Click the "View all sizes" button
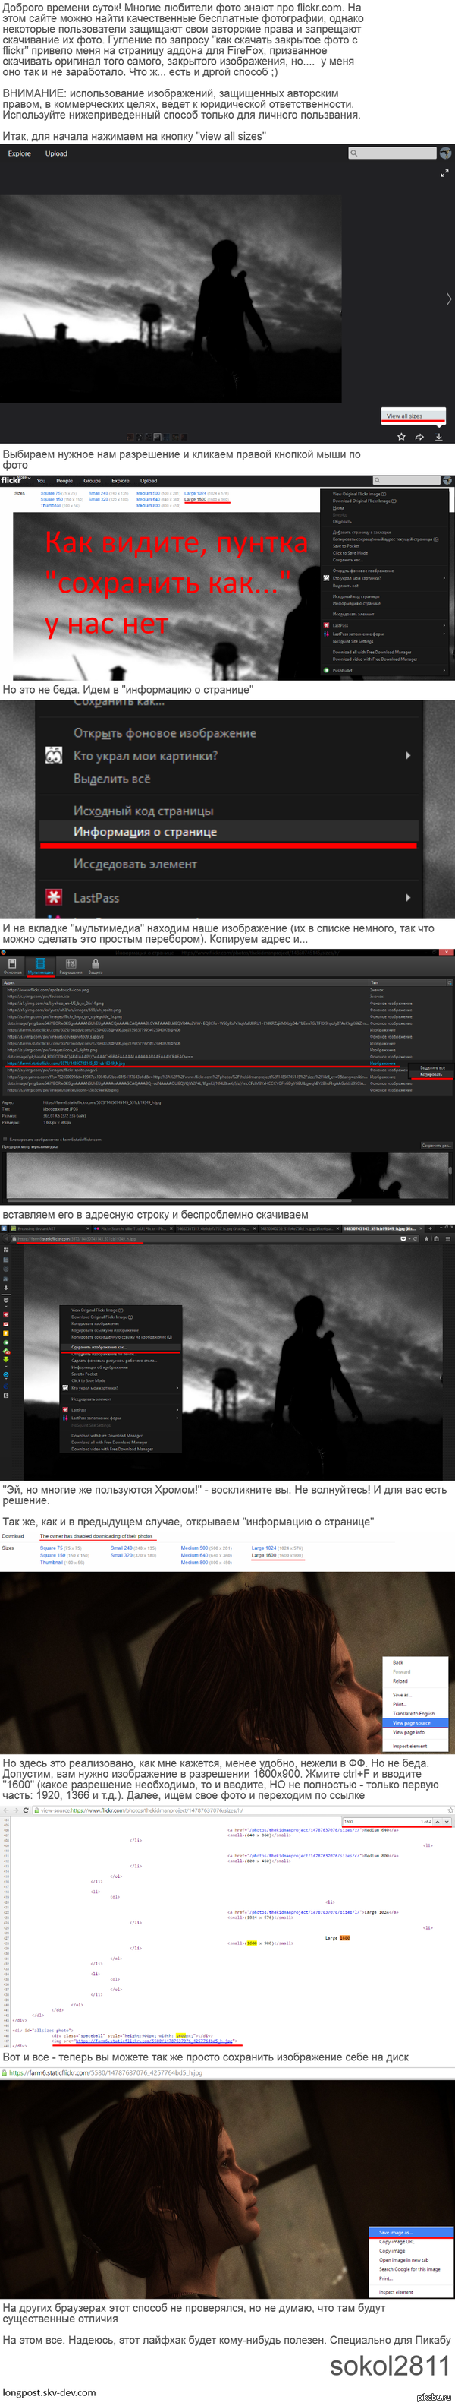Viewport: 455px width, 2406px height. 405,416
